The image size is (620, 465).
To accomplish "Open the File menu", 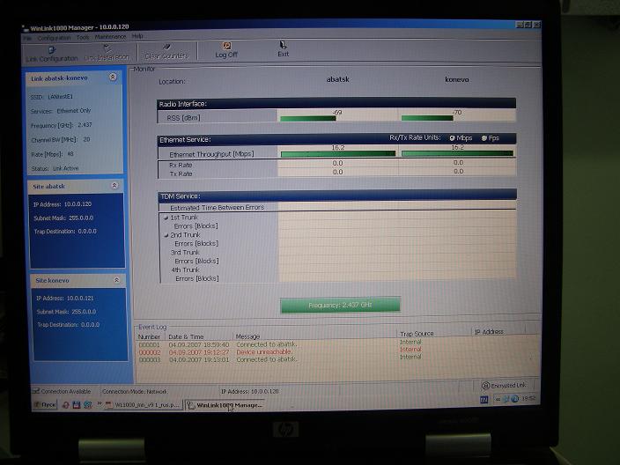I will 27,39.
